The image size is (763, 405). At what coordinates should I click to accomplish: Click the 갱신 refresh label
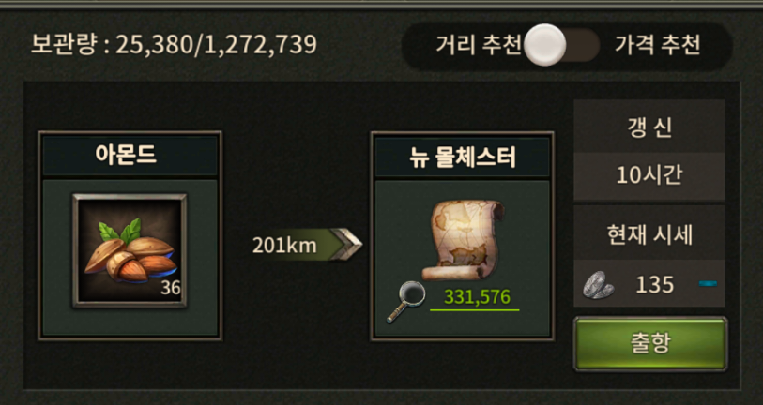tap(649, 127)
